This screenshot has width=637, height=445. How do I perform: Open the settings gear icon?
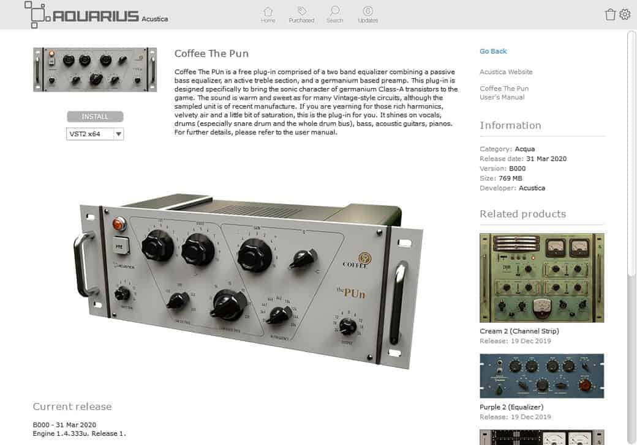625,15
